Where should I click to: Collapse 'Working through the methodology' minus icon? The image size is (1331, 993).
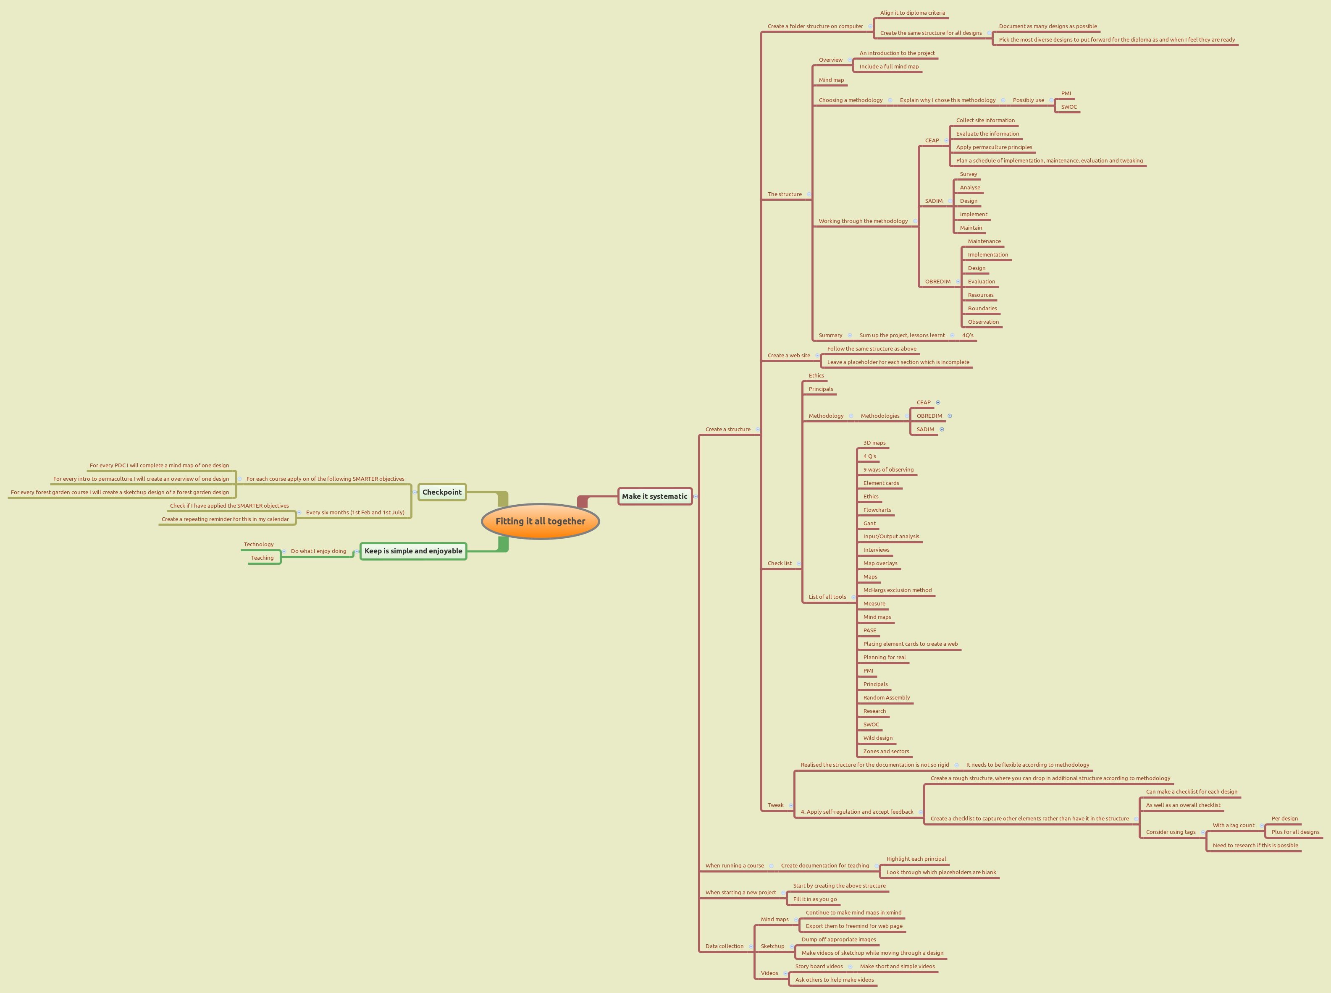[915, 221]
